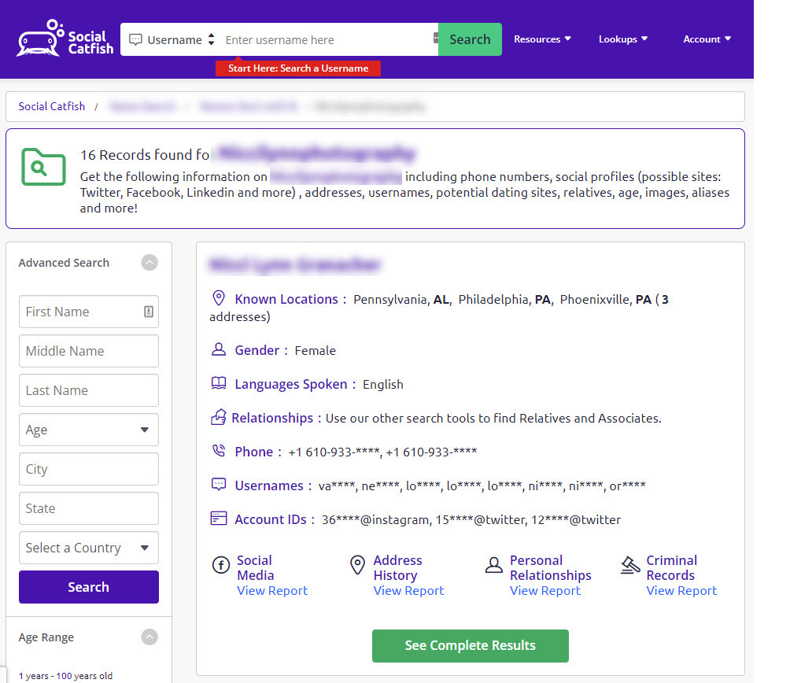Open the Account menu
Image resolution: width=801 pixels, height=683 pixels.
click(707, 39)
